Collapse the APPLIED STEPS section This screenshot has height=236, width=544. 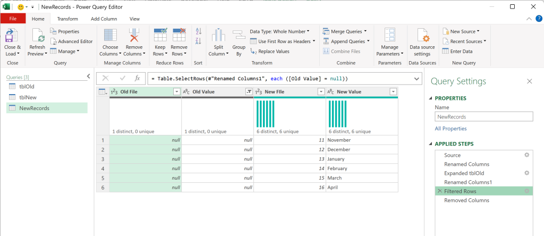(431, 144)
